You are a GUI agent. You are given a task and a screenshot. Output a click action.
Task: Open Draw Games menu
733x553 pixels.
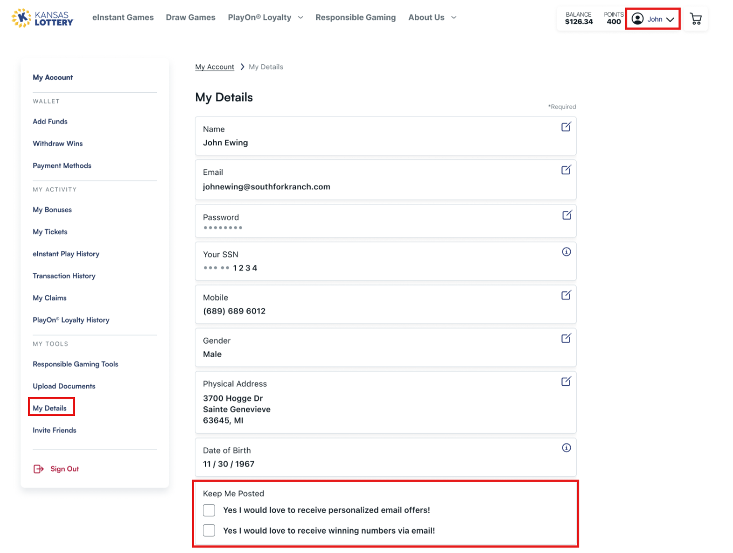(191, 17)
